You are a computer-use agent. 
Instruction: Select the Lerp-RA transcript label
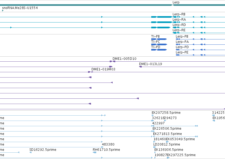pyautogui.click(x=179, y=19)
